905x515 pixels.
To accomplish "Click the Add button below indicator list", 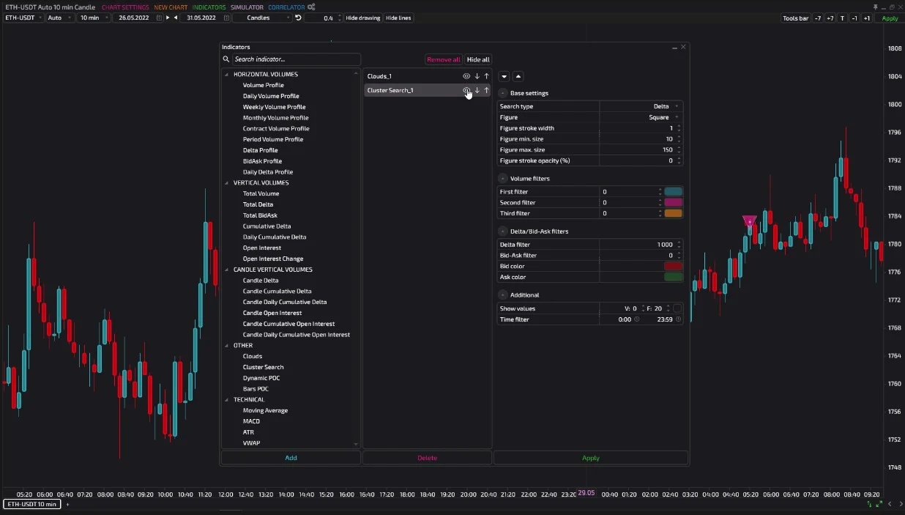I will click(x=291, y=458).
